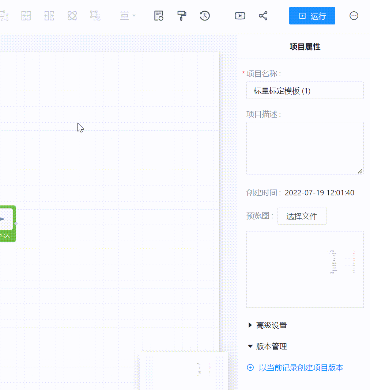Click 以当前记录创建项目版本 link
The width and height of the screenshot is (370, 390).
click(x=301, y=368)
